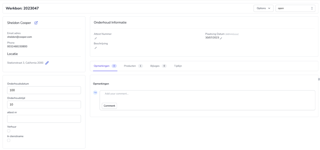The image size is (320, 150).
Task: Click into the Onderhoudsdatum field
Action: [44, 90]
